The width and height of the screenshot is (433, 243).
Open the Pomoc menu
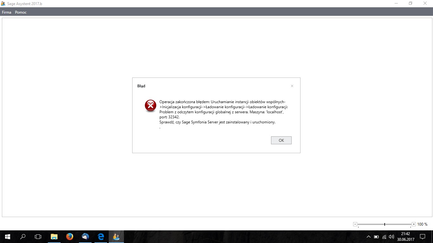pos(21,12)
